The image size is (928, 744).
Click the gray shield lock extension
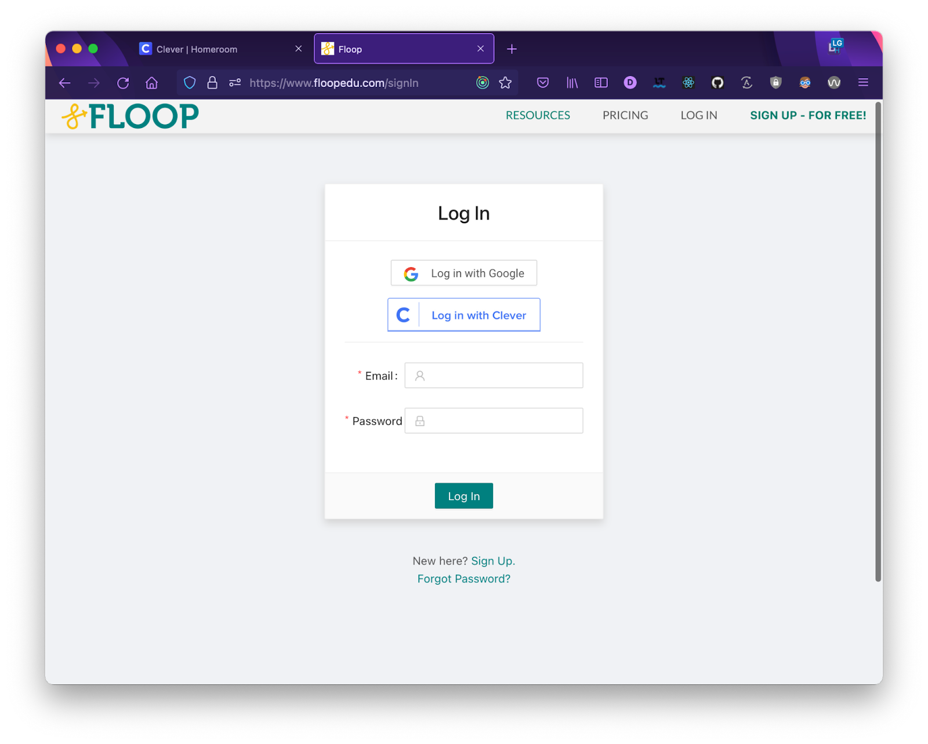(775, 83)
